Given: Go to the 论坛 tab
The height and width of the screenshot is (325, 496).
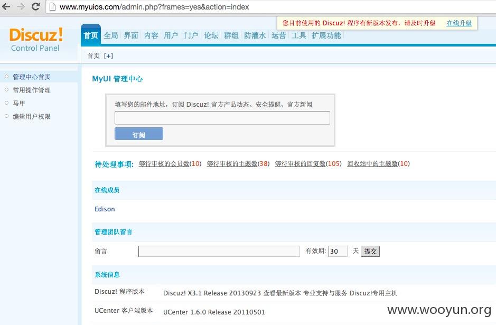Looking at the screenshot, I should click(211, 35).
